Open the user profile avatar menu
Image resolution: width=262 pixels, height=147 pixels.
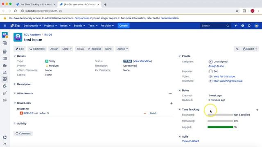(x=257, y=25)
